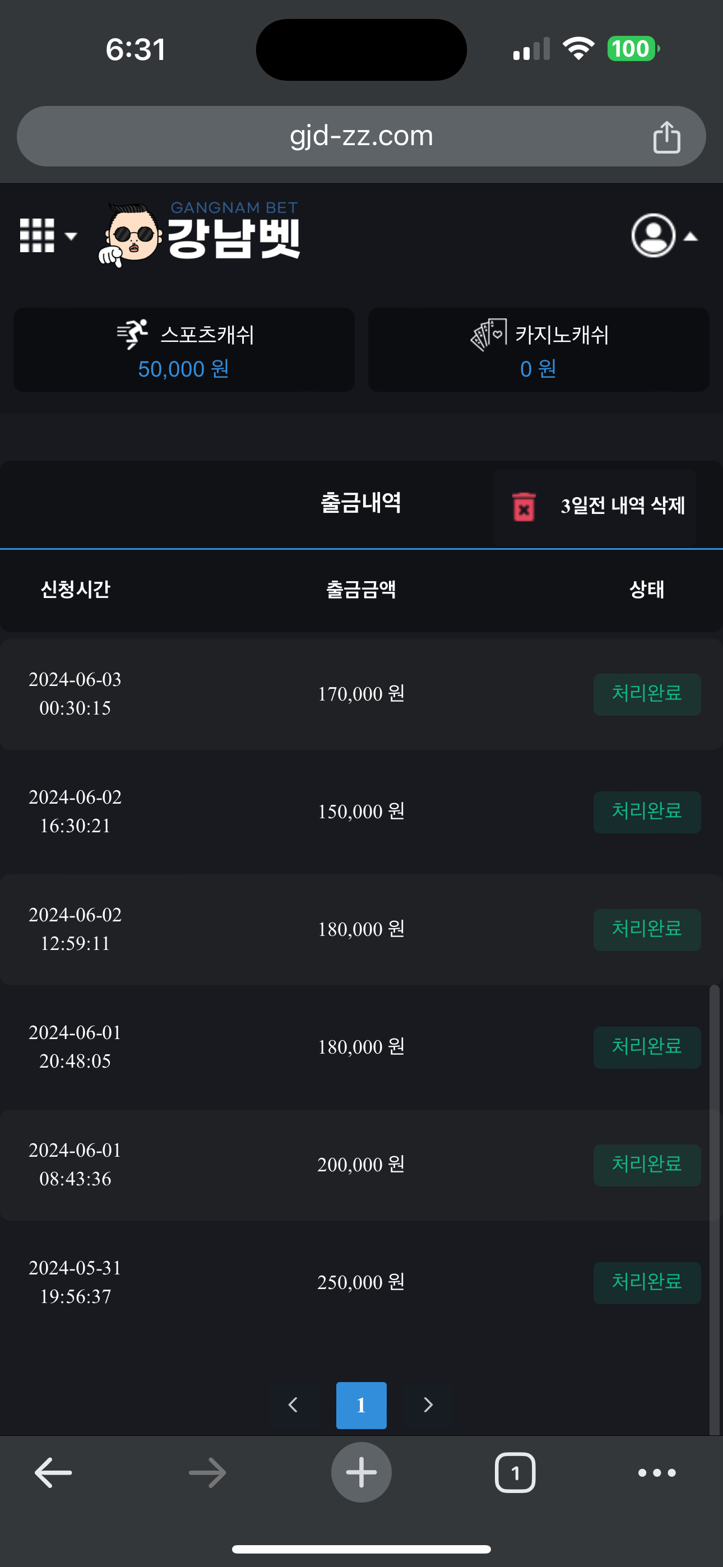The width and height of the screenshot is (723, 1567).
Task: Show open tabs via the tab counter icon
Action: point(515,1473)
